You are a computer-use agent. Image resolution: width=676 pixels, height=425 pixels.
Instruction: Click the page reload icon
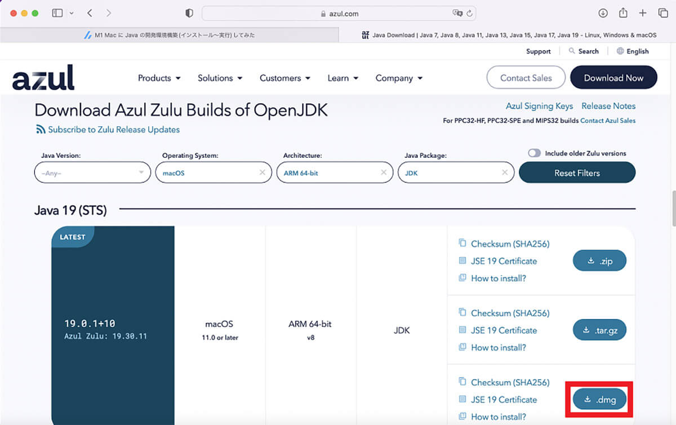coord(469,13)
